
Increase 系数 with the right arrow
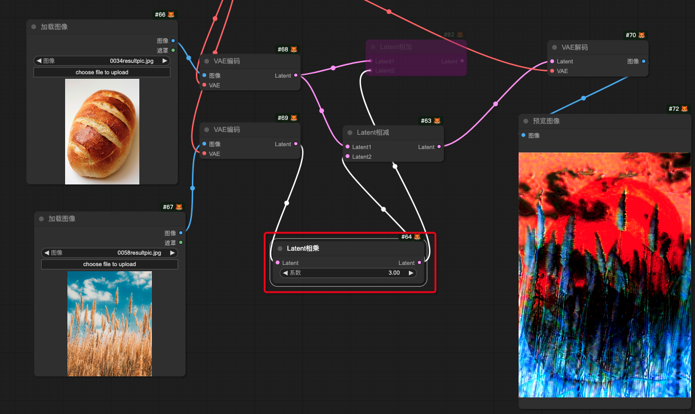point(411,273)
